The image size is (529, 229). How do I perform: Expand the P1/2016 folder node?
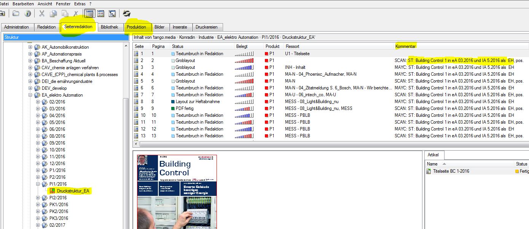point(38,170)
